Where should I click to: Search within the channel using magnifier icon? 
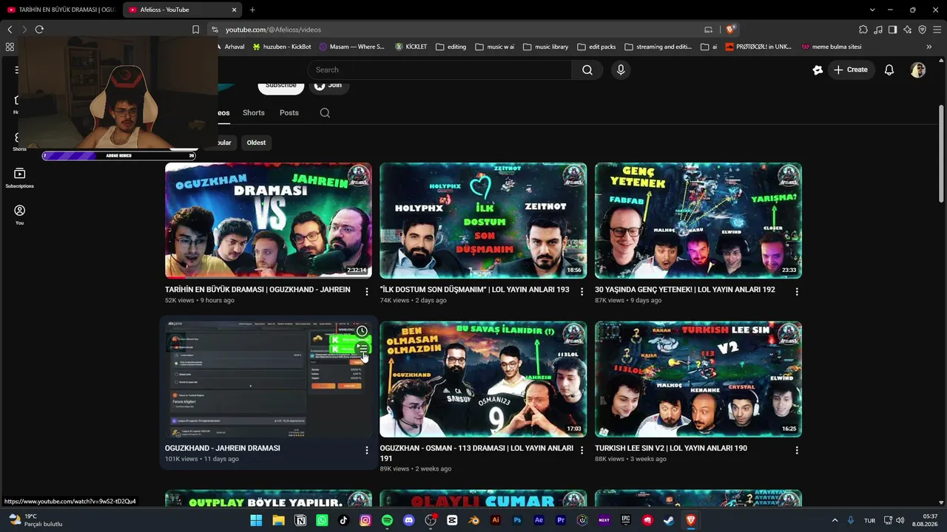click(325, 113)
